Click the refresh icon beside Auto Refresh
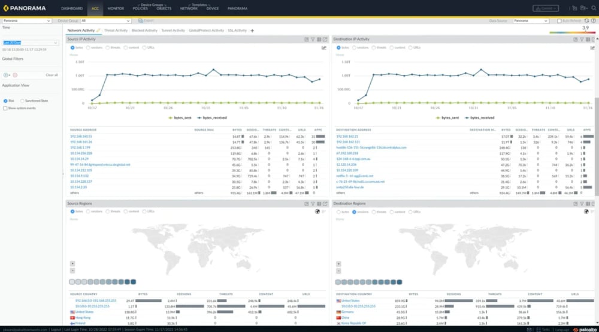The width and height of the screenshot is (599, 332). coord(586,20)
